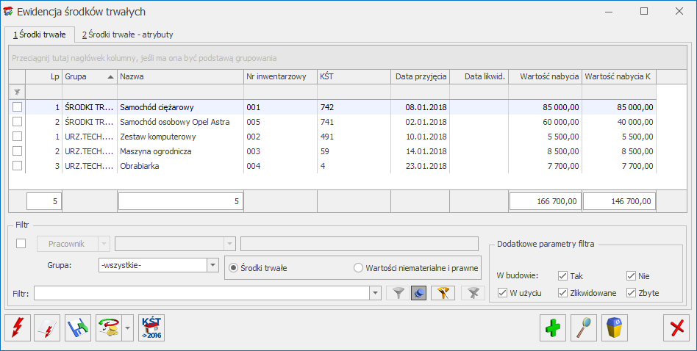
Task: Open selected asset with magnifier icon
Action: tap(584, 328)
